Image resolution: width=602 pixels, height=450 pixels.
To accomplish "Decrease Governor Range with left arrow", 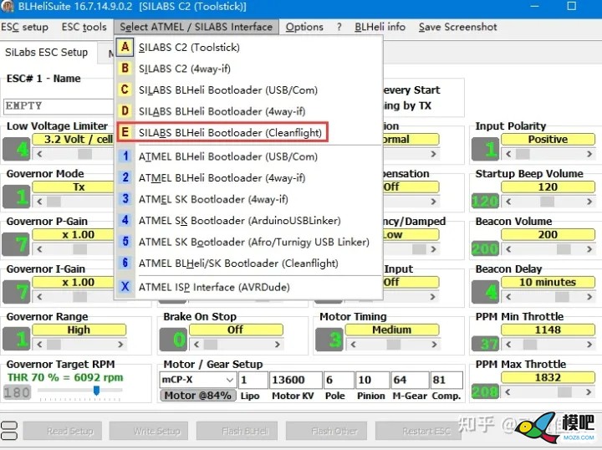I will [39, 345].
